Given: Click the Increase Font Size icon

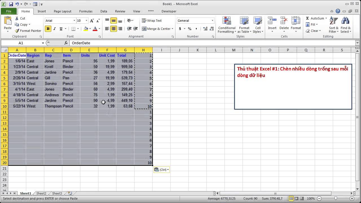Looking at the screenshot, I should tap(92, 21).
